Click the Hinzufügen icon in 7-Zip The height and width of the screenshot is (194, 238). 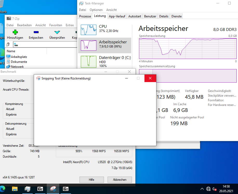tap(15, 32)
